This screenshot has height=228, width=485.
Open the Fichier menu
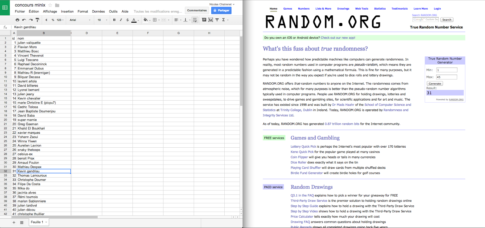tap(20, 11)
